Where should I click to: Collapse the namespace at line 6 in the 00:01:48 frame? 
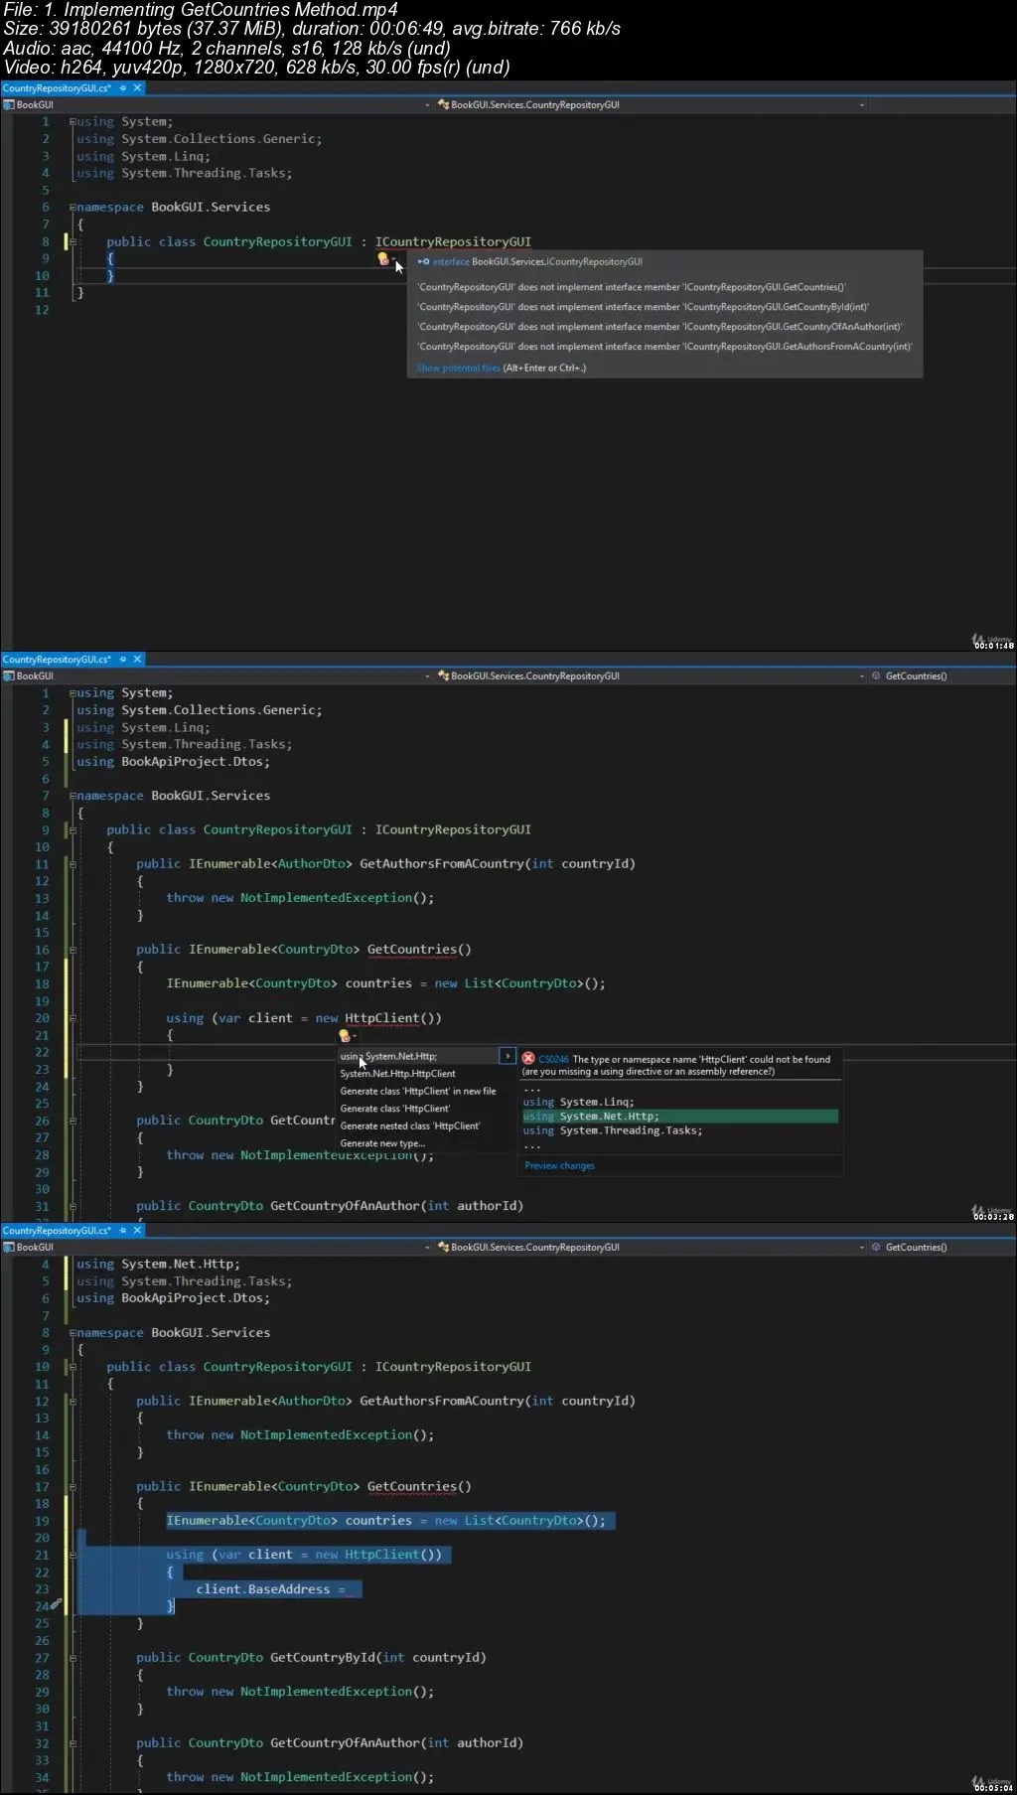[73, 208]
